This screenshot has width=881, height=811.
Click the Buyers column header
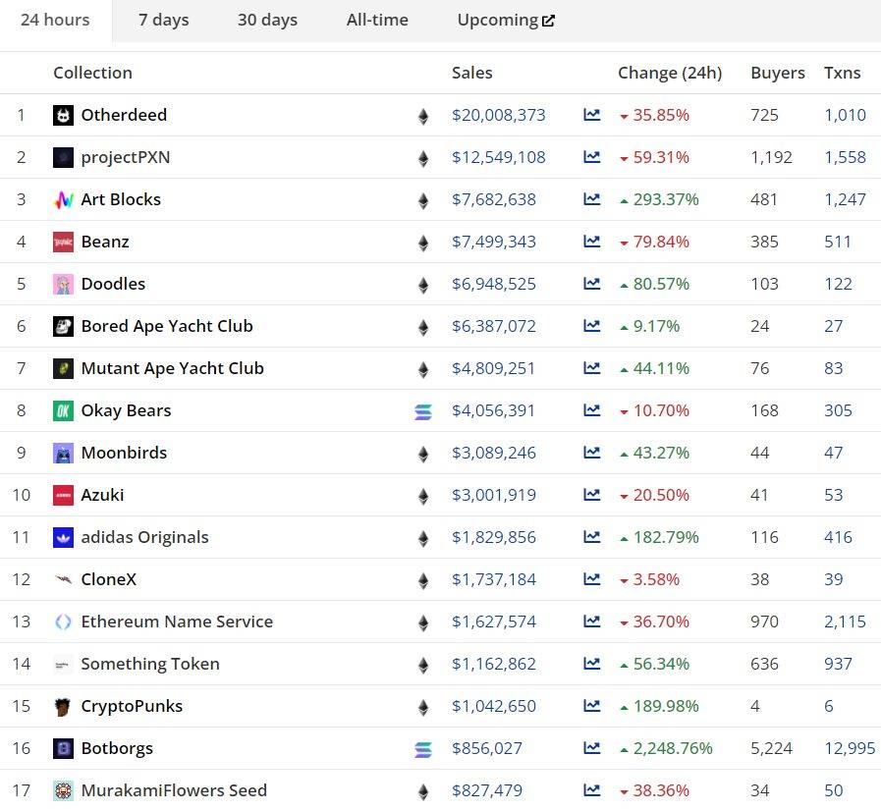[778, 73]
